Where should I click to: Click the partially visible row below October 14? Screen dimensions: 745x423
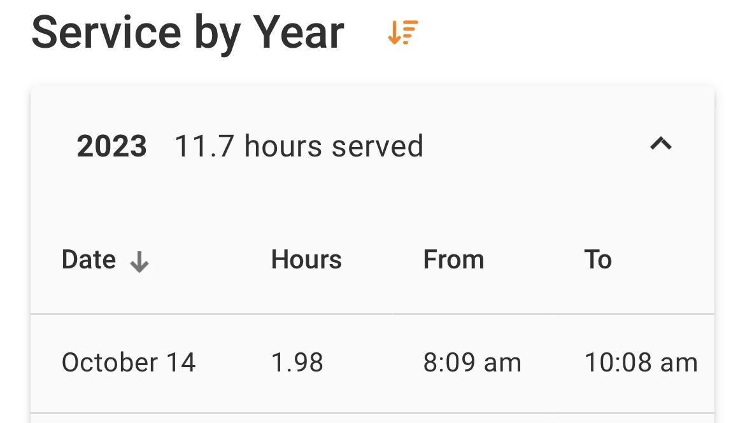coord(372,419)
